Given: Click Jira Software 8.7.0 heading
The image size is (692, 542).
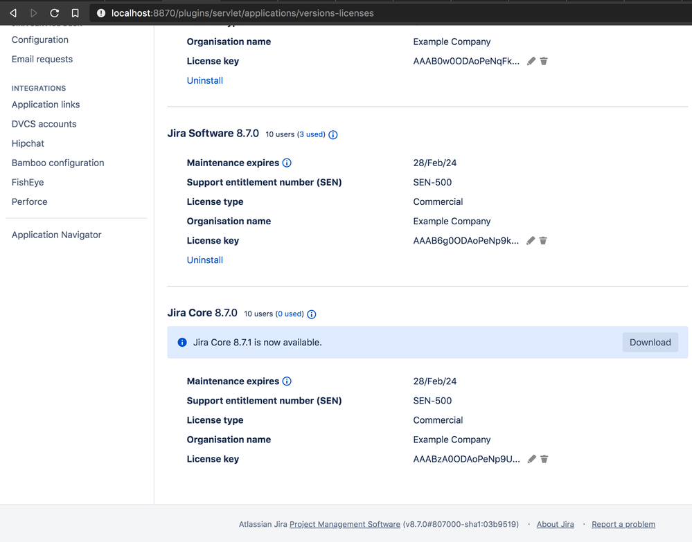Looking at the screenshot, I should tap(213, 133).
